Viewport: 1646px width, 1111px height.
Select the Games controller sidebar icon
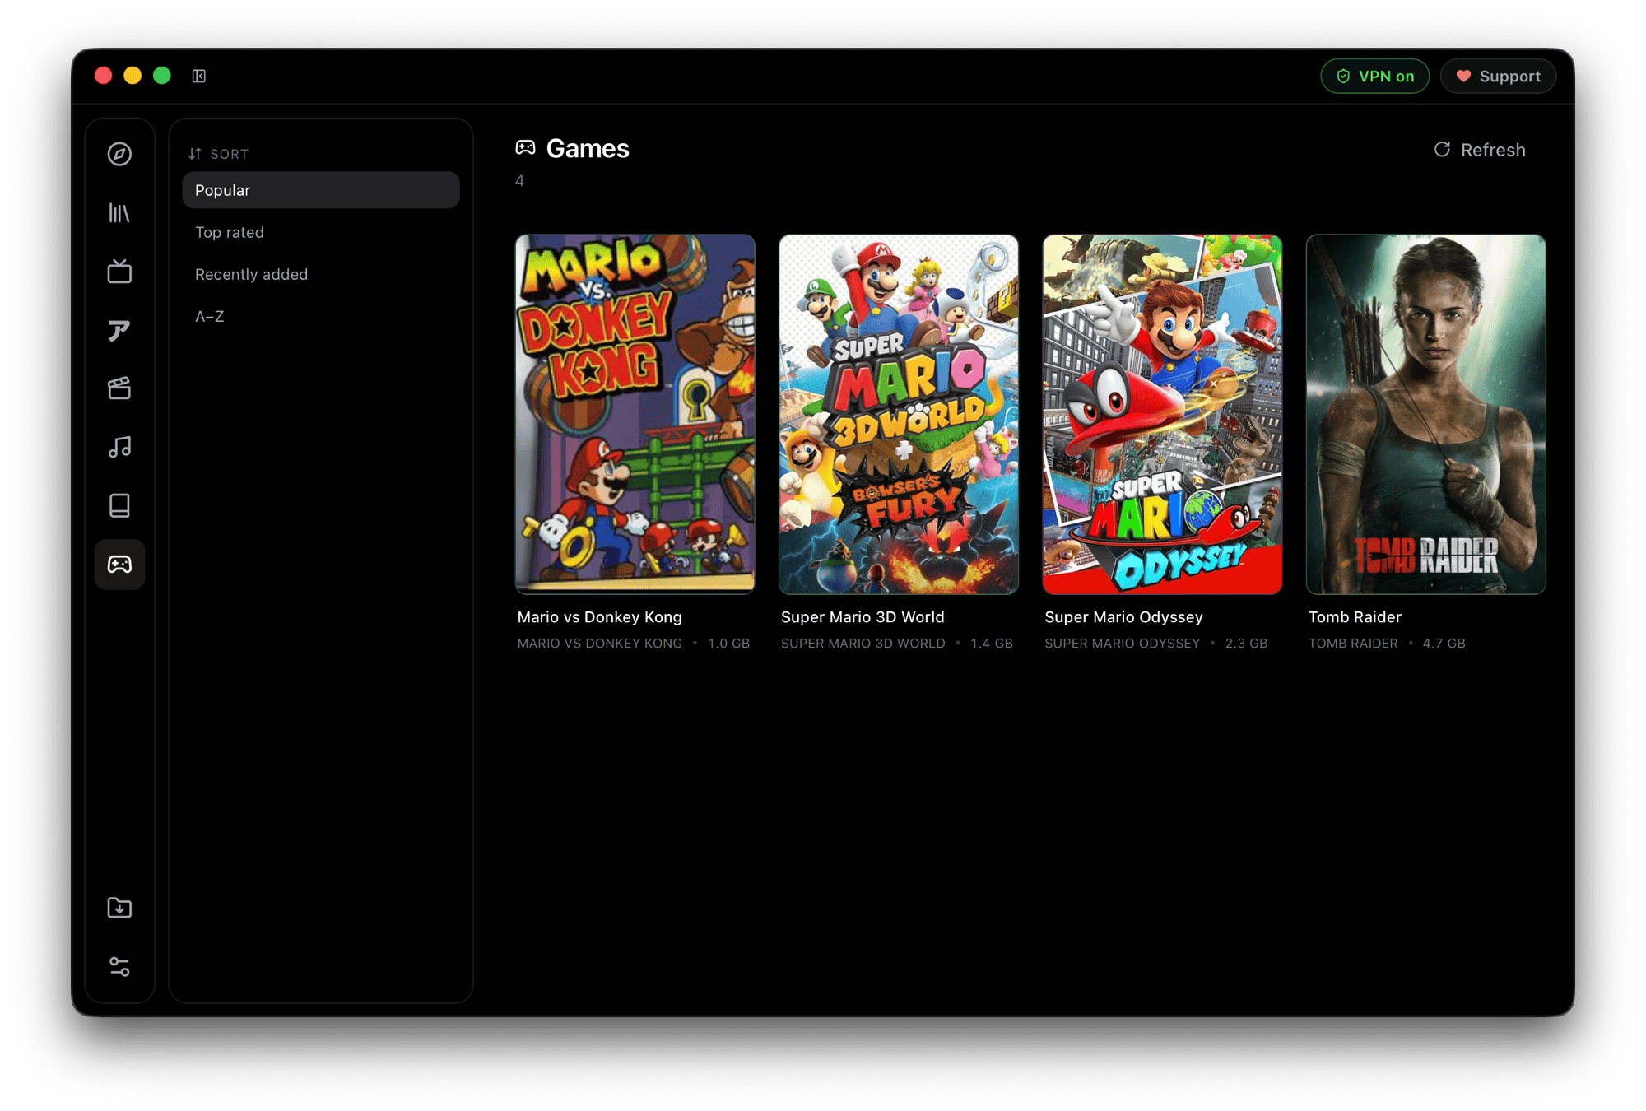click(119, 565)
